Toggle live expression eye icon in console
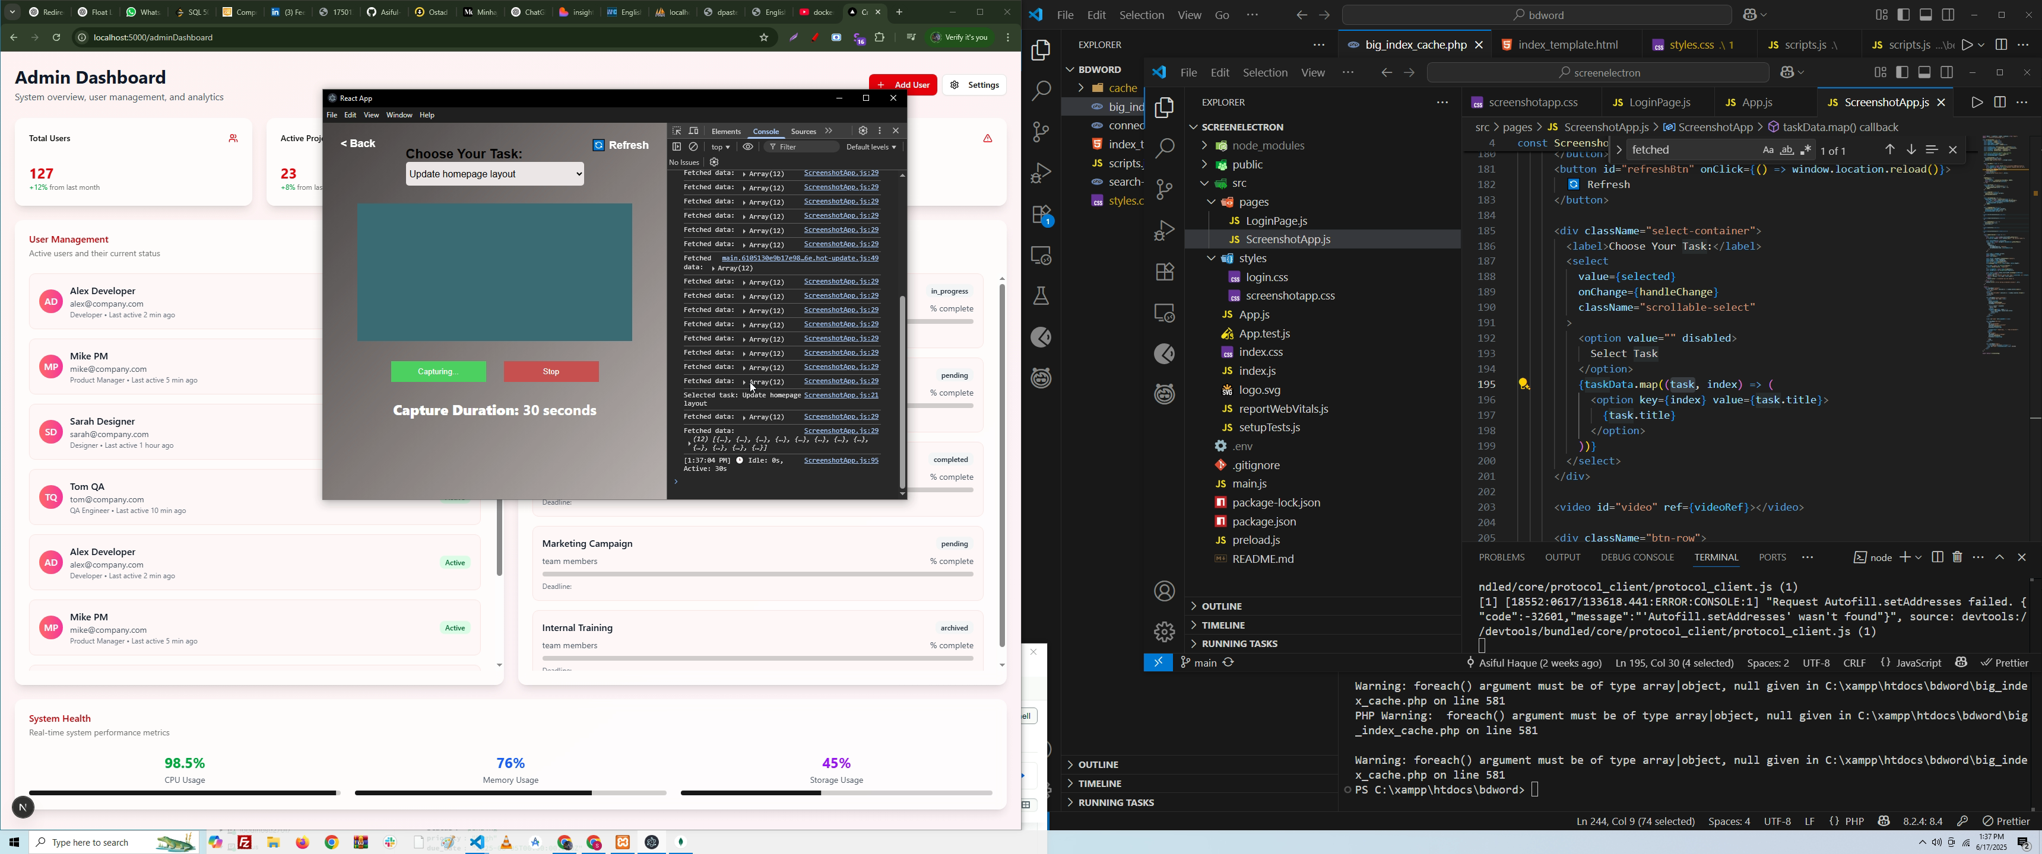This screenshot has height=854, width=2042. click(x=749, y=146)
